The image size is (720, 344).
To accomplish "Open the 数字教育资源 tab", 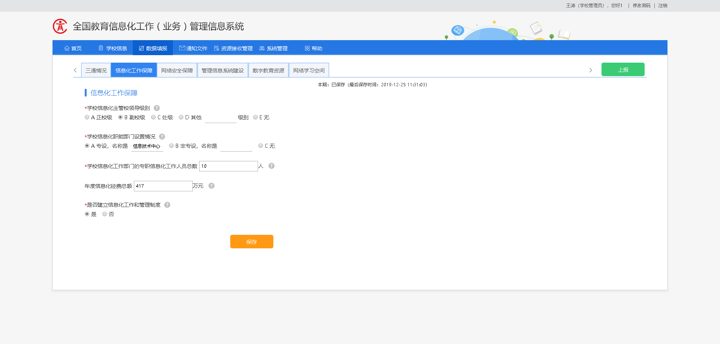I will coord(268,70).
